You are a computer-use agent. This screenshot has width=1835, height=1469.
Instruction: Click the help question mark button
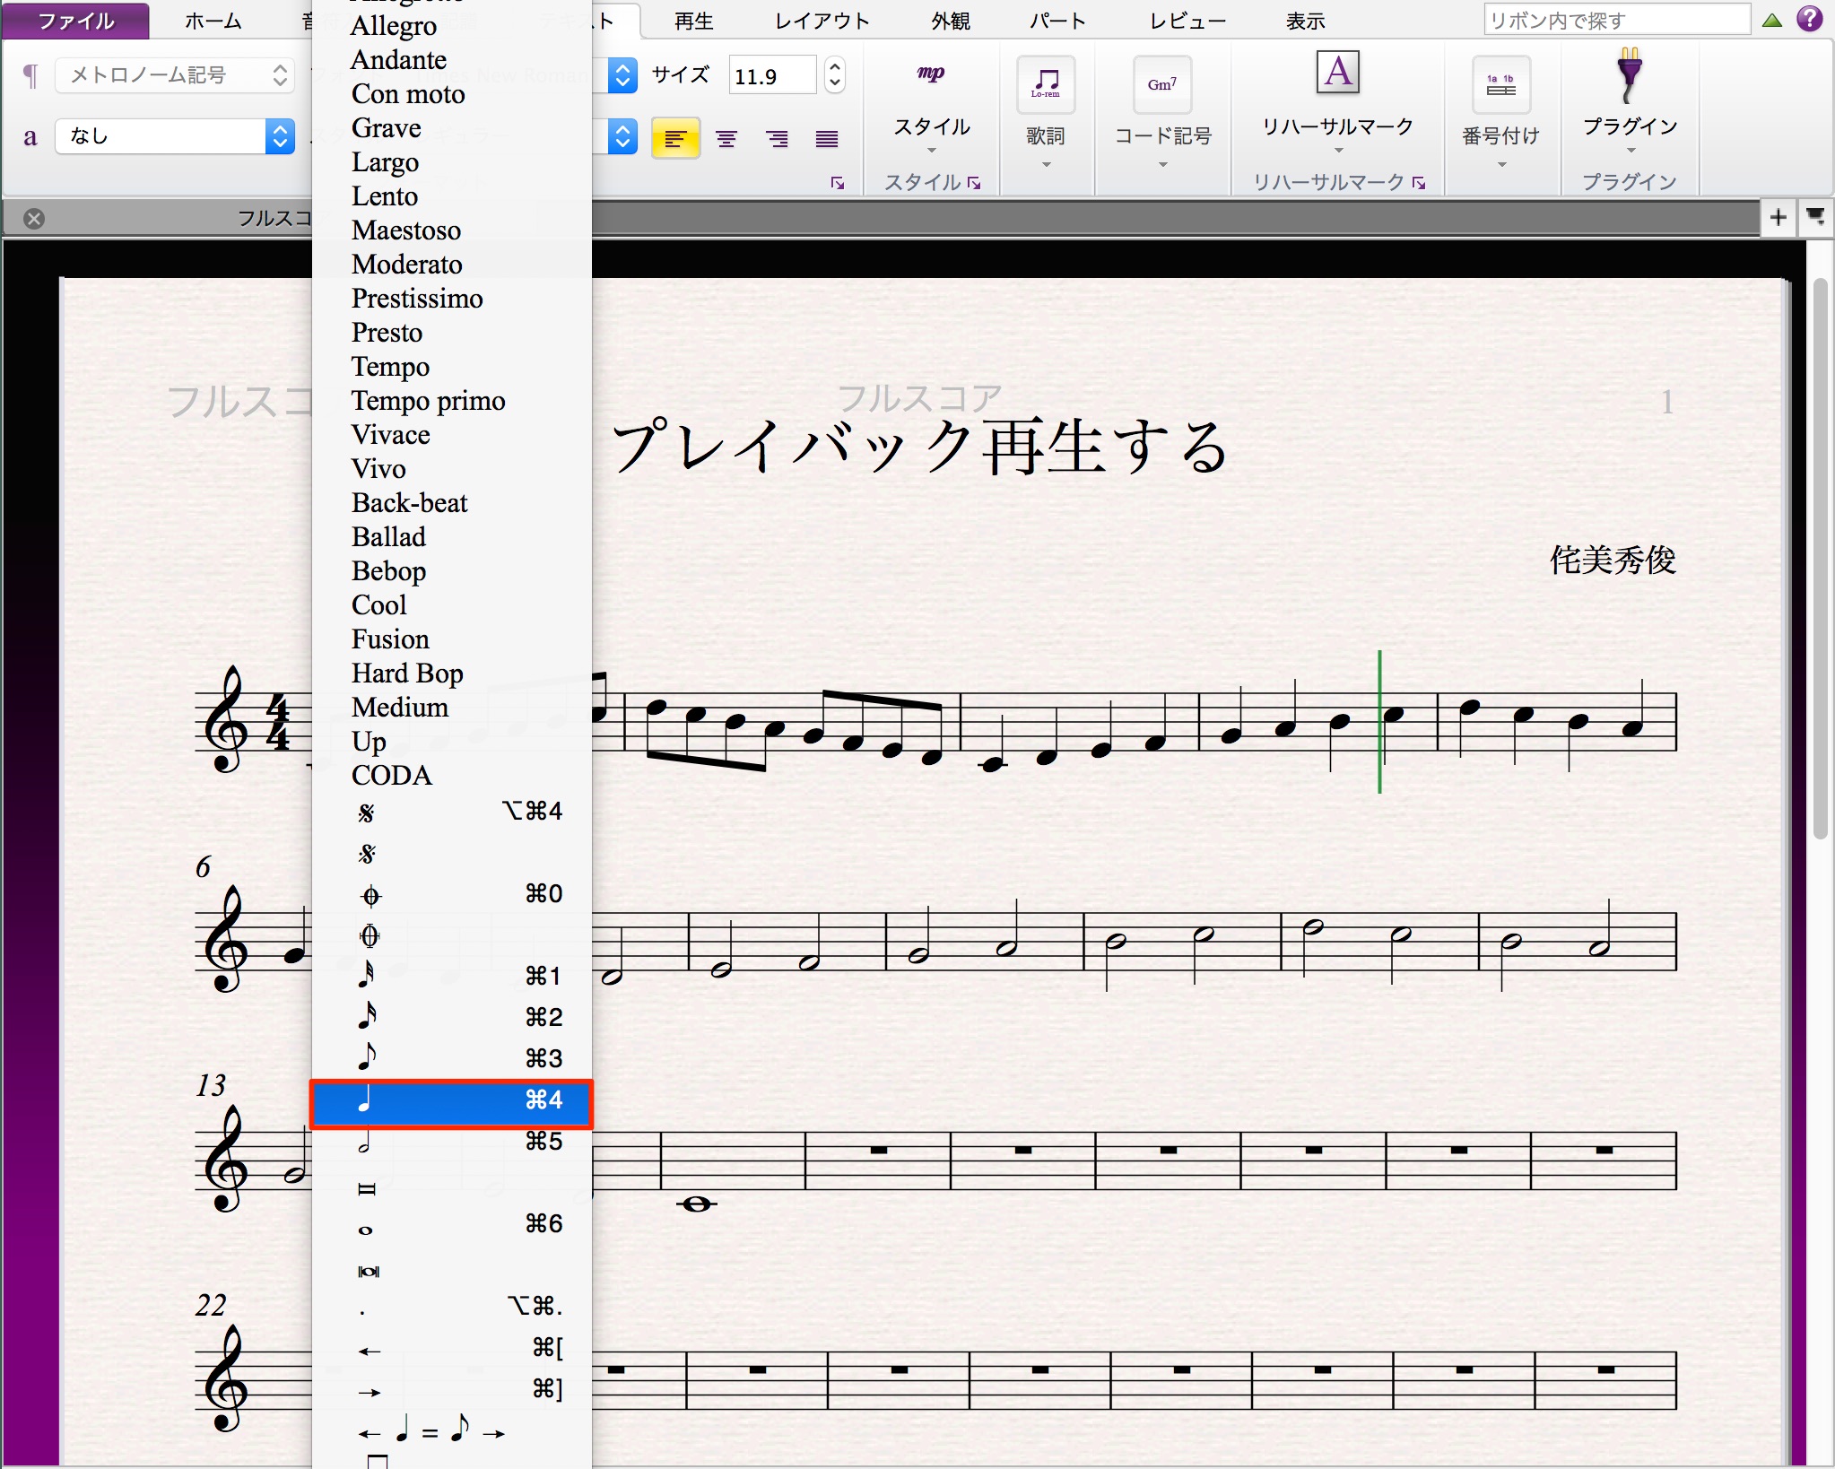(x=1810, y=19)
